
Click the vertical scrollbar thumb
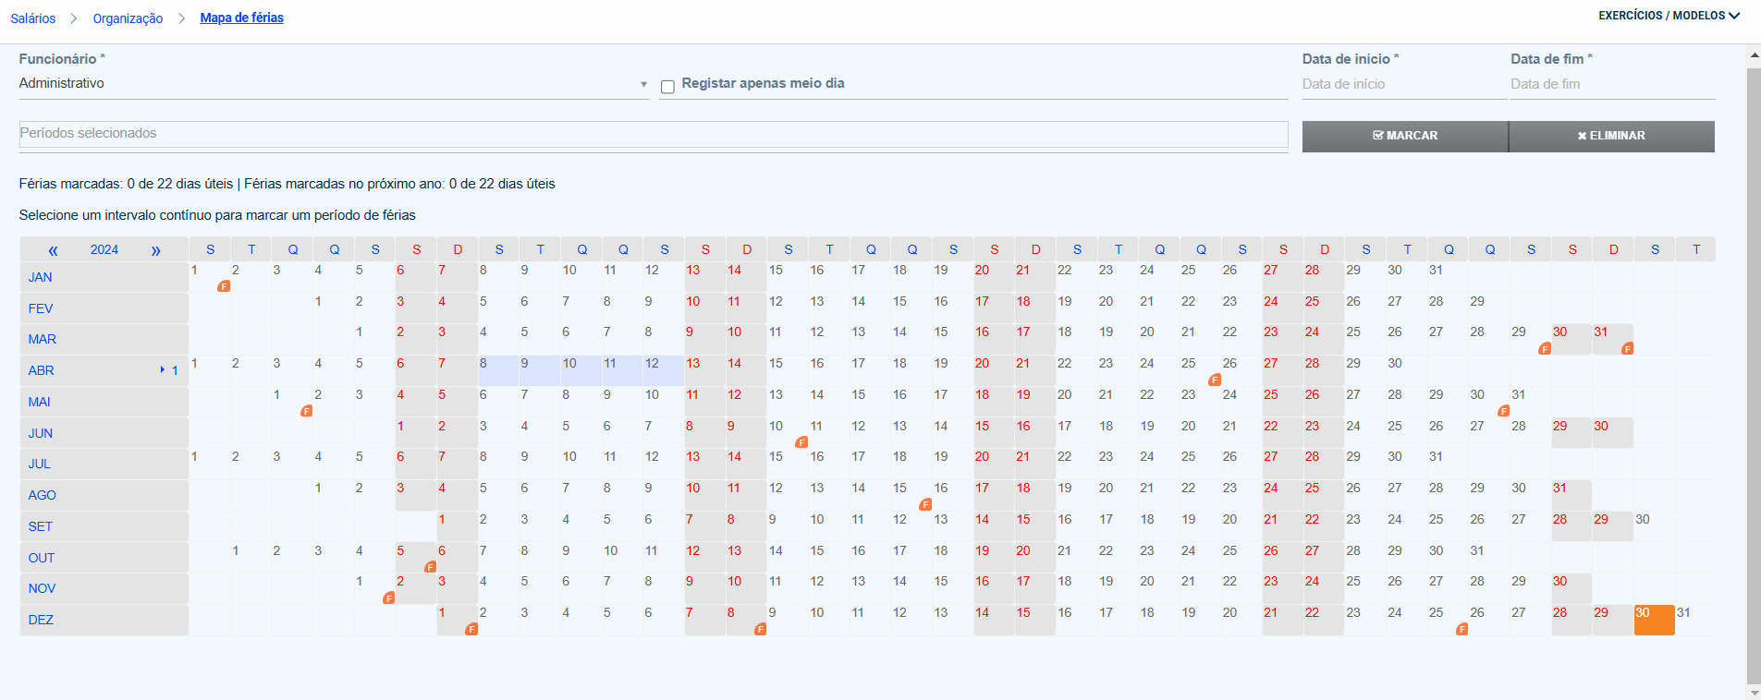pos(1754,375)
